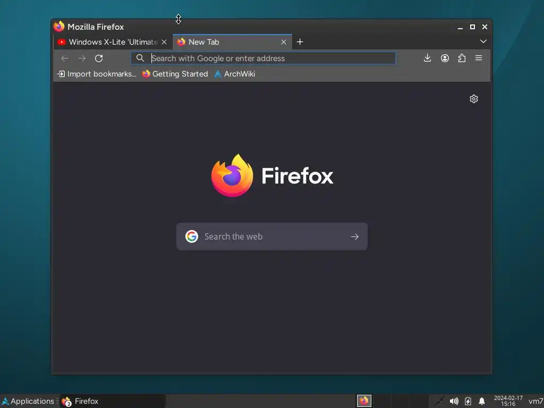Open the Downloads panel
544x408 pixels.
click(428, 58)
